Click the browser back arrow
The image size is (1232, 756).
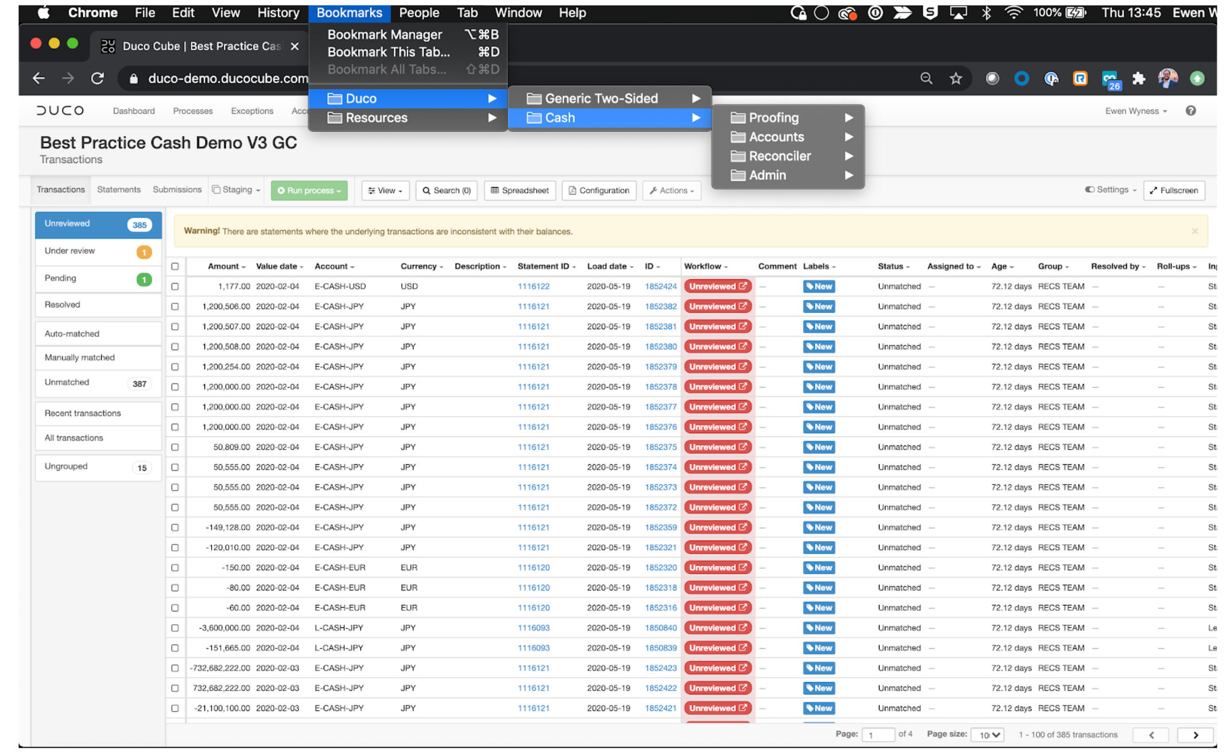(x=38, y=78)
